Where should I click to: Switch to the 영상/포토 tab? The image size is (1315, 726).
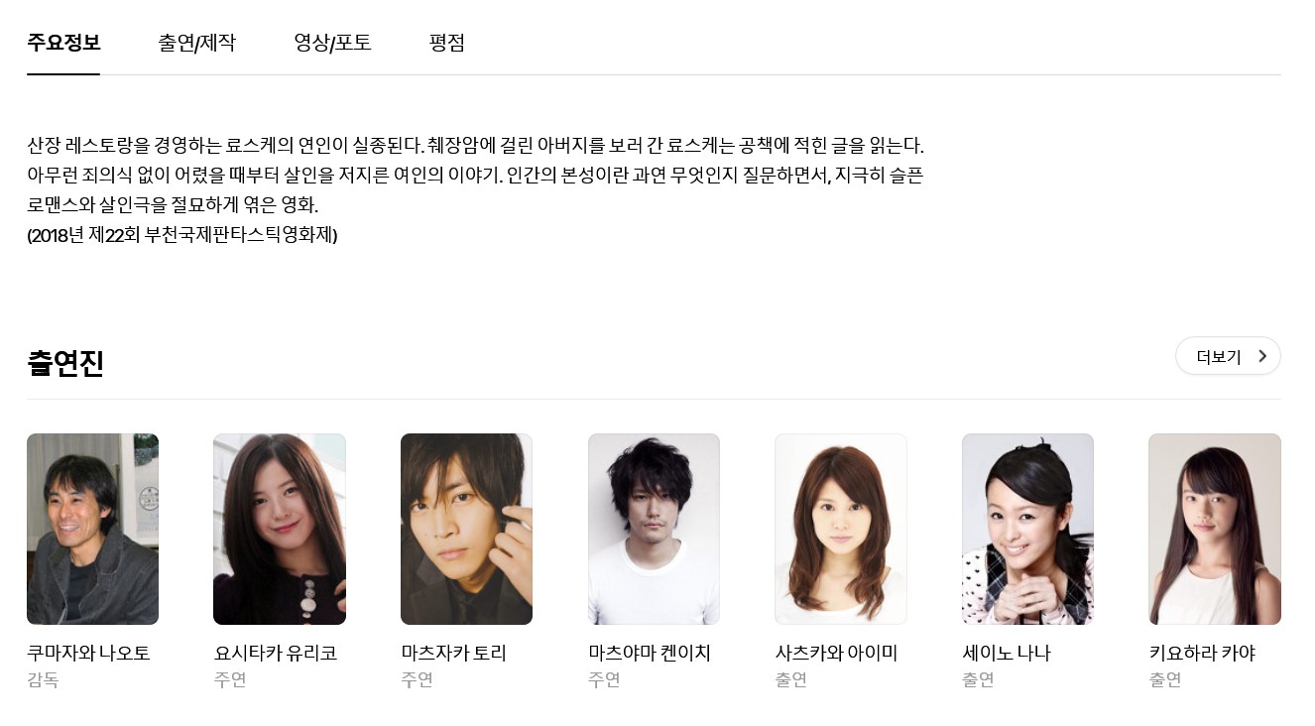coord(332,43)
